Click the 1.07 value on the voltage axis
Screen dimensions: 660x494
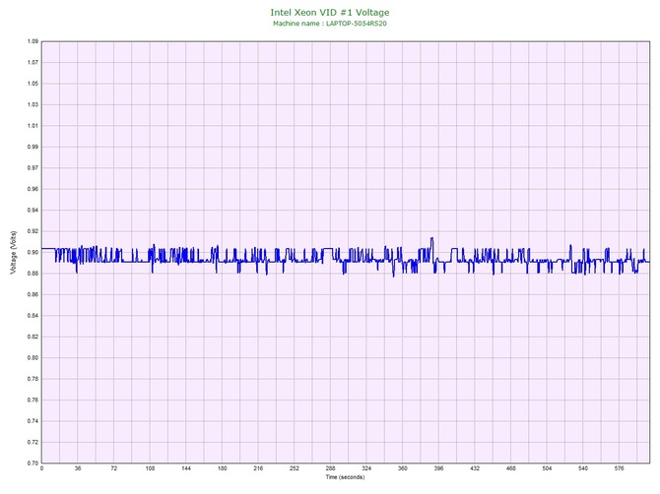33,62
